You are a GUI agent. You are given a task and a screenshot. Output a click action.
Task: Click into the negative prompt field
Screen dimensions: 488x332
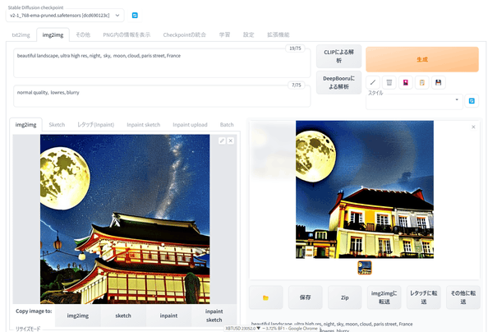[162, 96]
